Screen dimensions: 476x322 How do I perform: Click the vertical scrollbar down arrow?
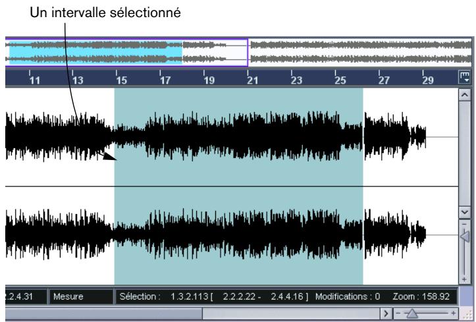point(464,212)
